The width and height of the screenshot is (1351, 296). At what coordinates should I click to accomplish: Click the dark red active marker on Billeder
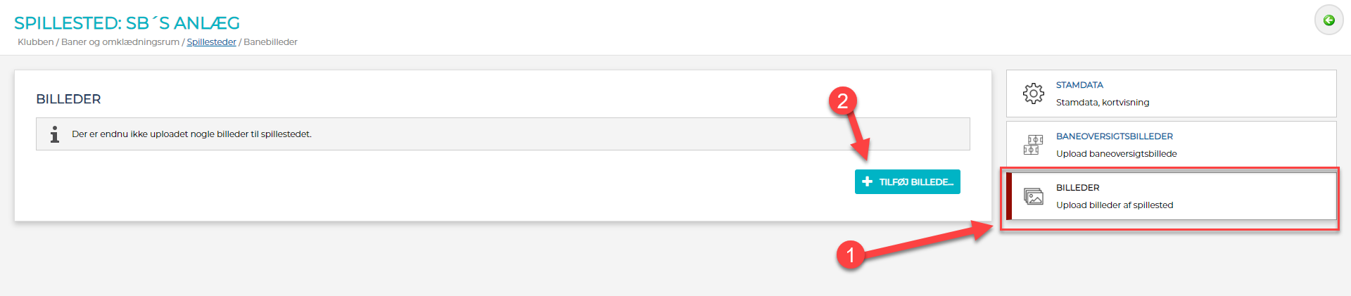coord(1009,196)
